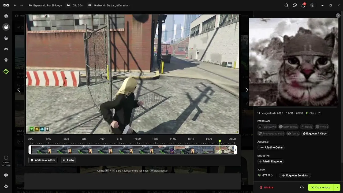The image size is (343, 193).
Task: Click the '1.1 GB' file size
Action: [289, 113]
